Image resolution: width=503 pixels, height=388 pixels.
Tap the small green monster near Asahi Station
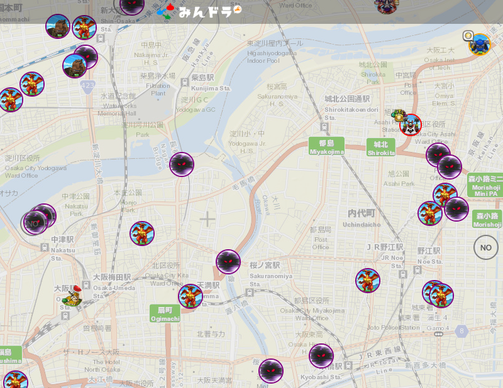click(399, 115)
